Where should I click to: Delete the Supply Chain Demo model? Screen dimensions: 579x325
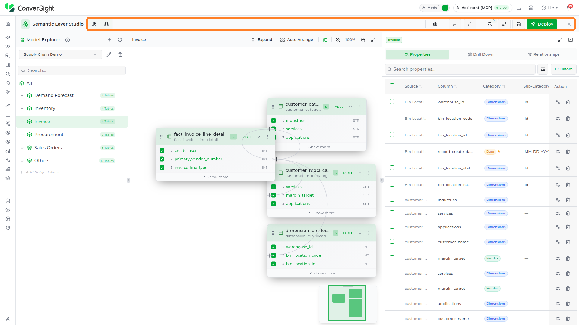point(120,54)
